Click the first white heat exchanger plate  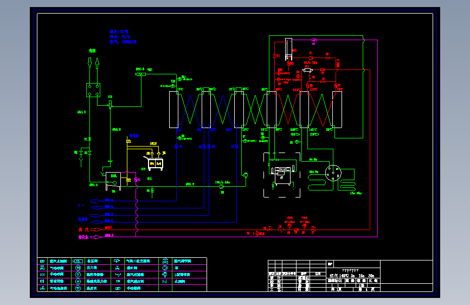[x=173, y=110]
